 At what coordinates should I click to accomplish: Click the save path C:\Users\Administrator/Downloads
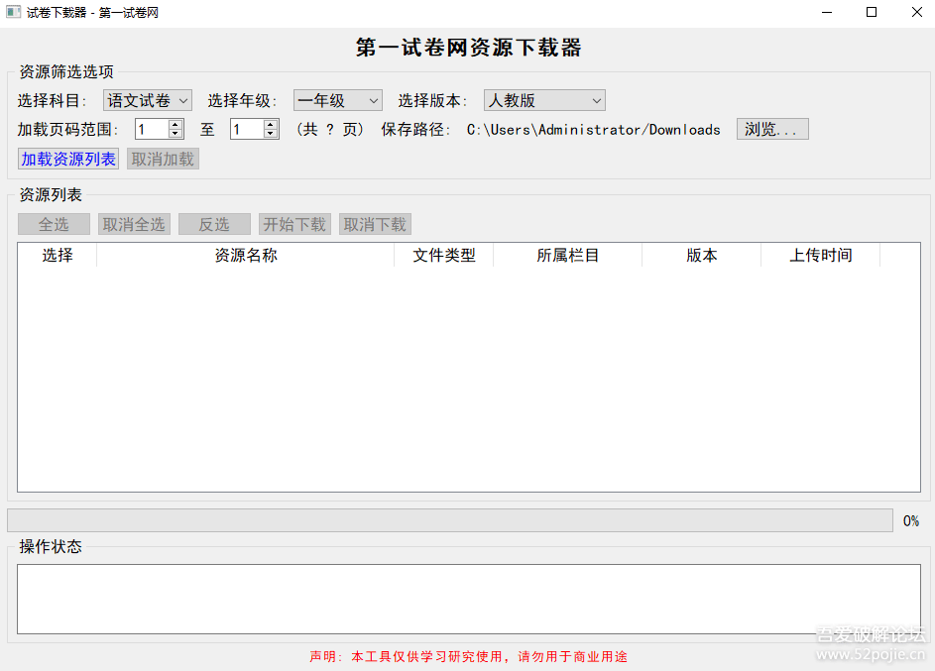click(x=593, y=130)
